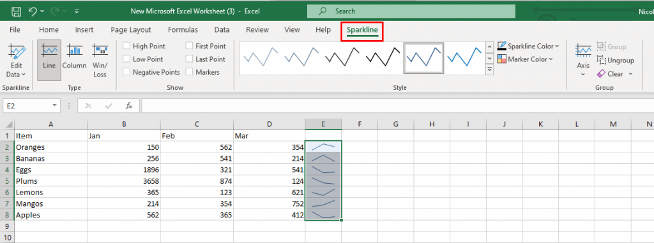Click the Search box in title bar
The width and height of the screenshot is (654, 243).
click(411, 11)
